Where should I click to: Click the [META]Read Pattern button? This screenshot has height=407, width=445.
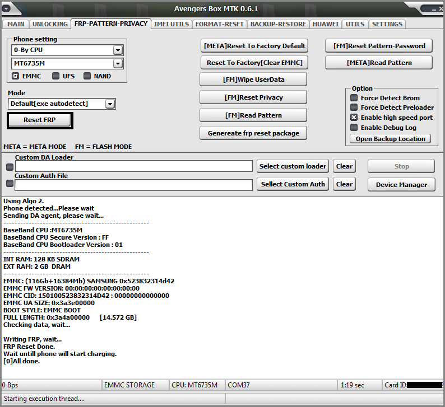379,63
